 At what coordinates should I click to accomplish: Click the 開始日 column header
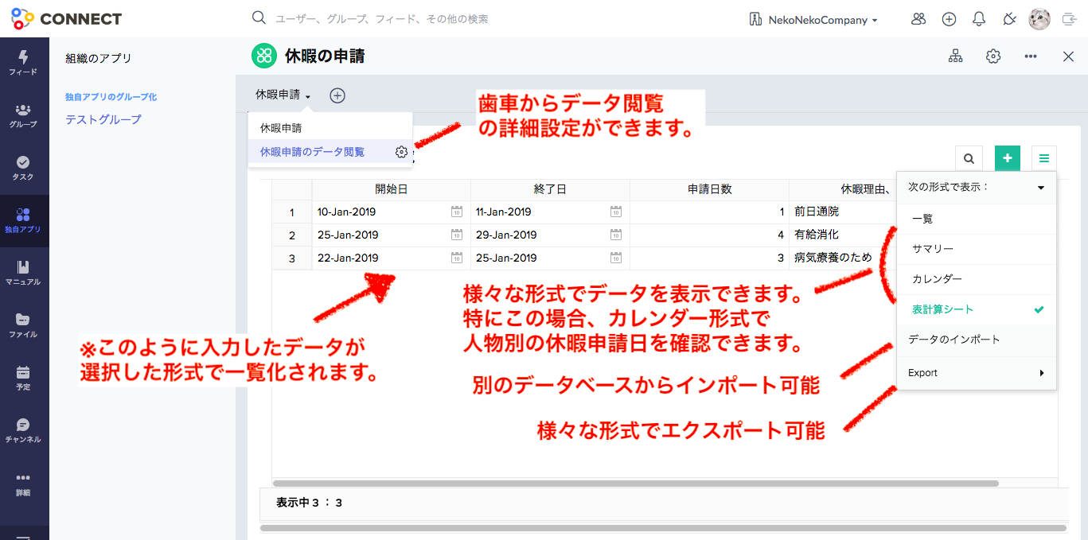[391, 189]
